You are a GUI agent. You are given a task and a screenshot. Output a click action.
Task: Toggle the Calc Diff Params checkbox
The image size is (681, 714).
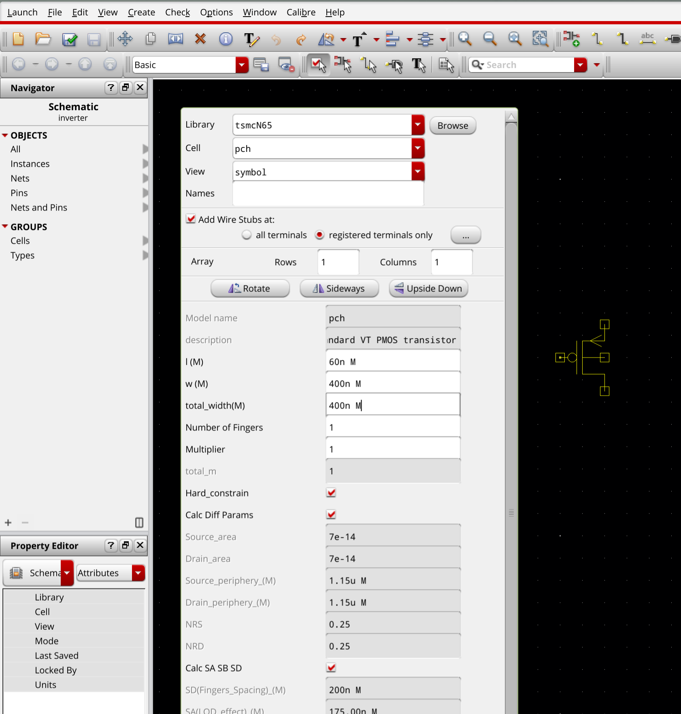click(331, 514)
